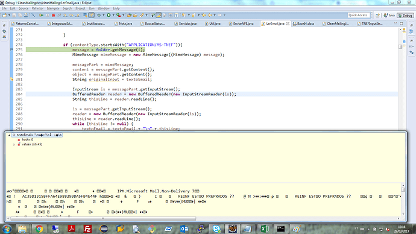Screen dimensions: 416x234
Task: Open the Project menu
Action: [80, 8]
